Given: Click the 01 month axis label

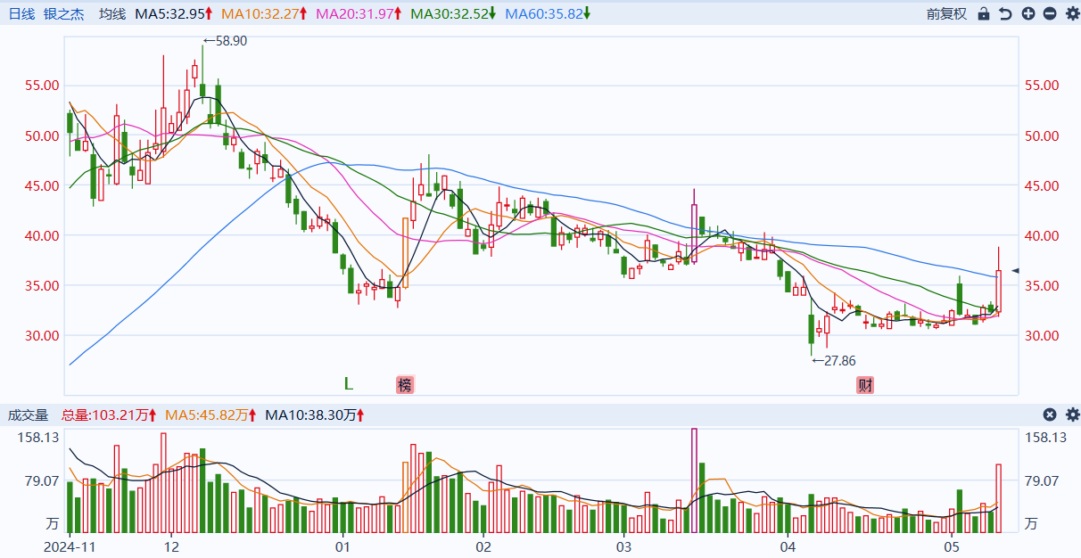Looking at the screenshot, I should point(342,546).
